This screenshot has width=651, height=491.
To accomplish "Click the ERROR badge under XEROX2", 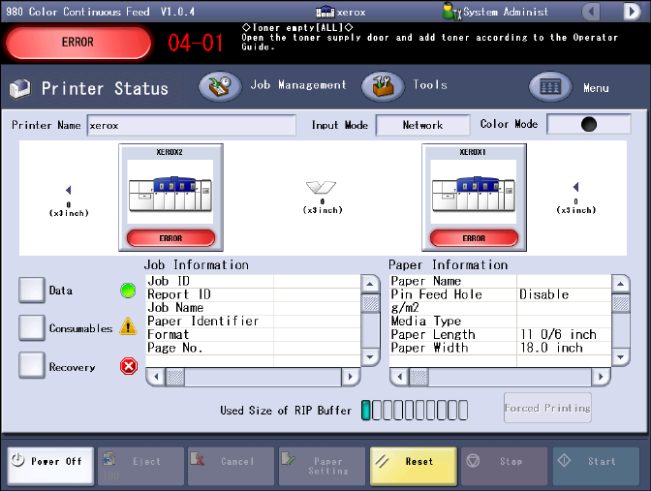I will click(170, 238).
